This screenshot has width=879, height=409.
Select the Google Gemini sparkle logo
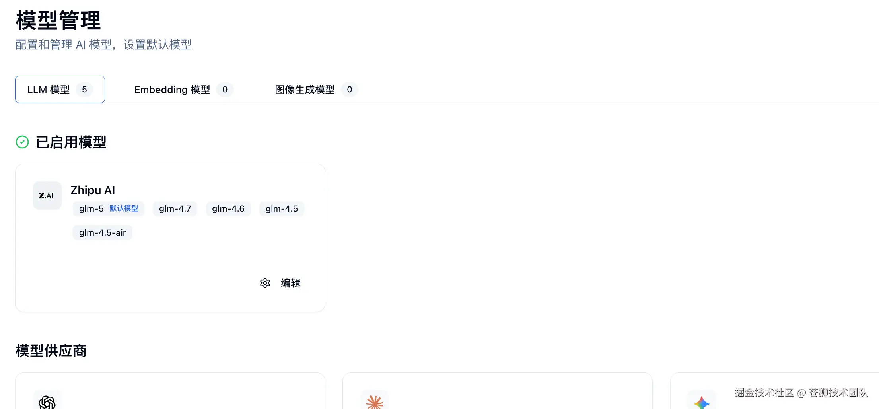point(702,403)
